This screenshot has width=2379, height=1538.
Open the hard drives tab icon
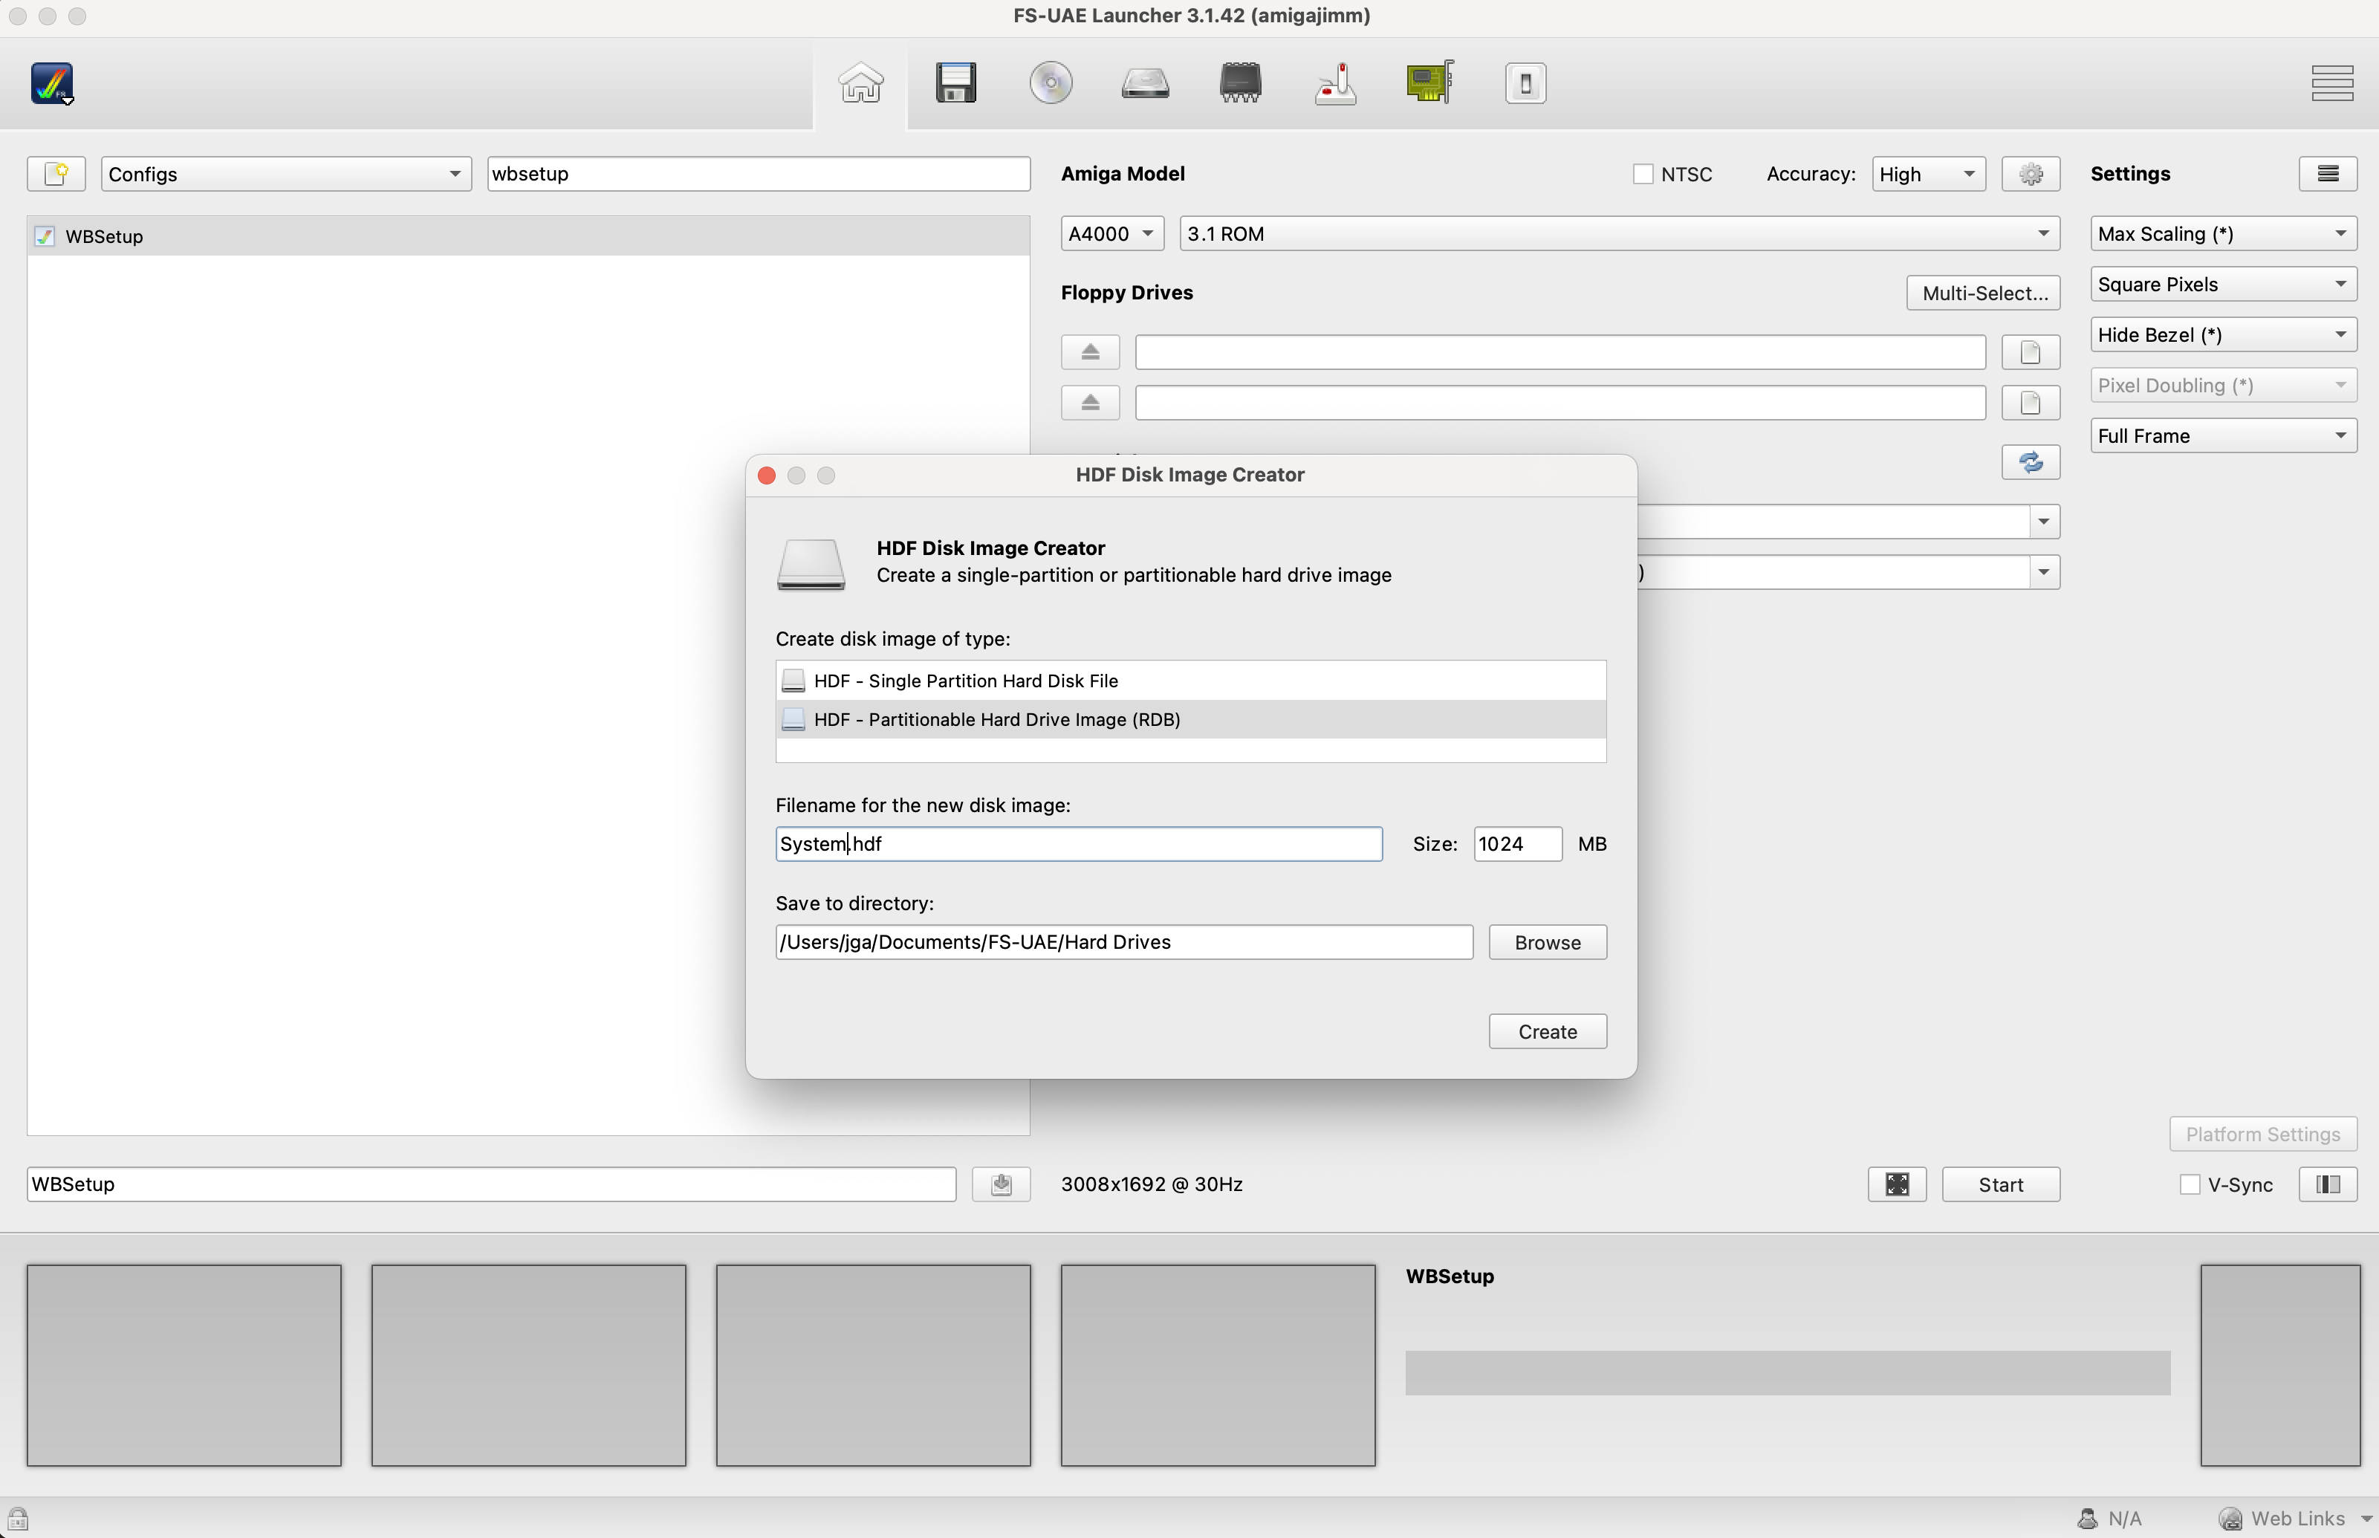click(1145, 83)
